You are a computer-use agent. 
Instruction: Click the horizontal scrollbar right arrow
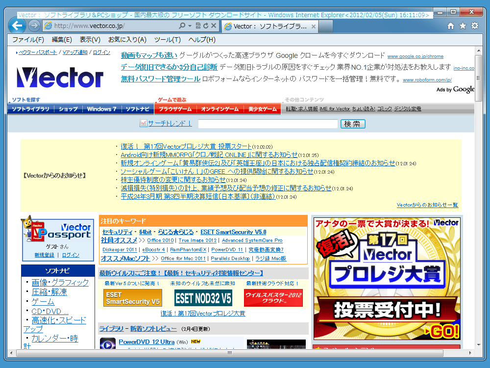(470, 353)
